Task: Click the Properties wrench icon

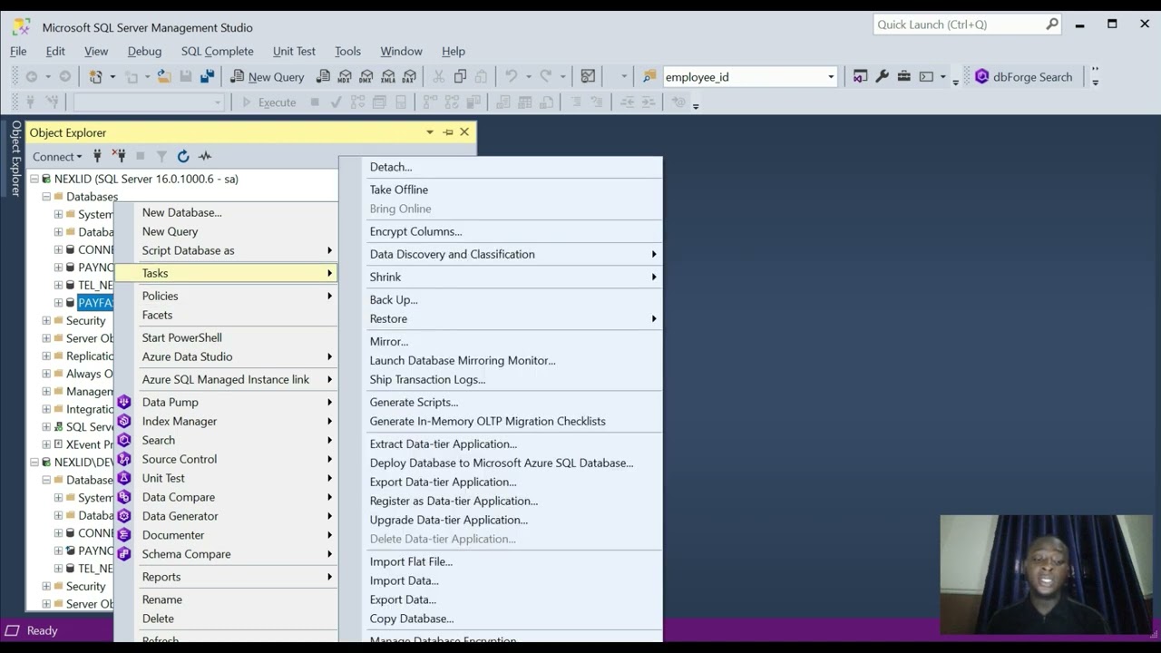Action: coord(882,77)
